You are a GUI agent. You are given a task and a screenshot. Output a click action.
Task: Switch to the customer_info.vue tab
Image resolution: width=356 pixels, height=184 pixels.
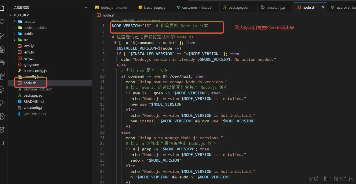[196, 7]
